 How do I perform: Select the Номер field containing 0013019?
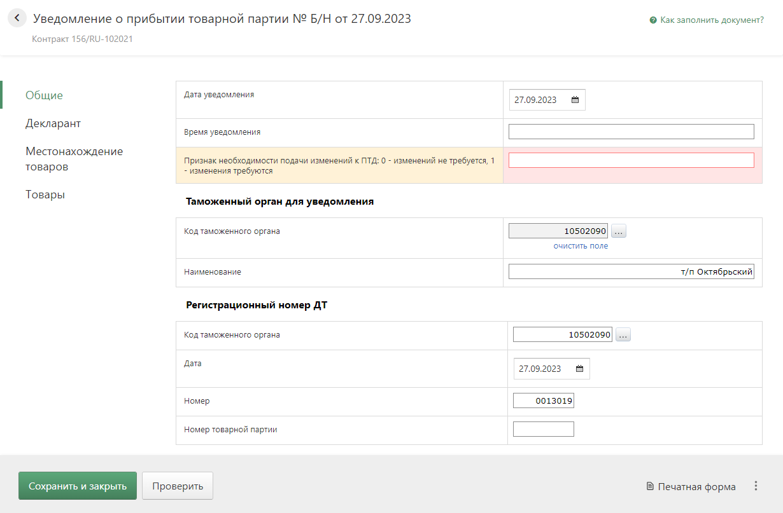tap(543, 401)
